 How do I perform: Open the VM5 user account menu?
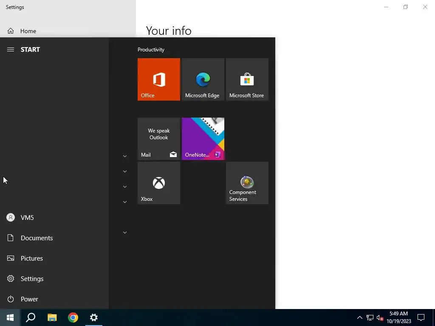tap(54, 218)
